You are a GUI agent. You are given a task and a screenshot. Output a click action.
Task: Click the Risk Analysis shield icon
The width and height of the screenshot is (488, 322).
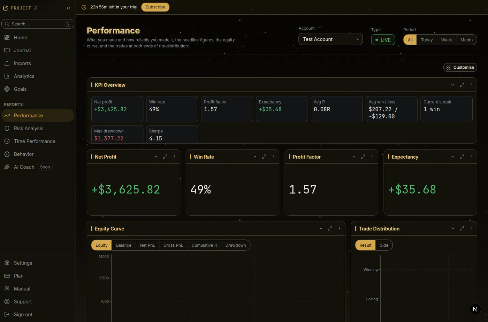[x=7, y=129]
